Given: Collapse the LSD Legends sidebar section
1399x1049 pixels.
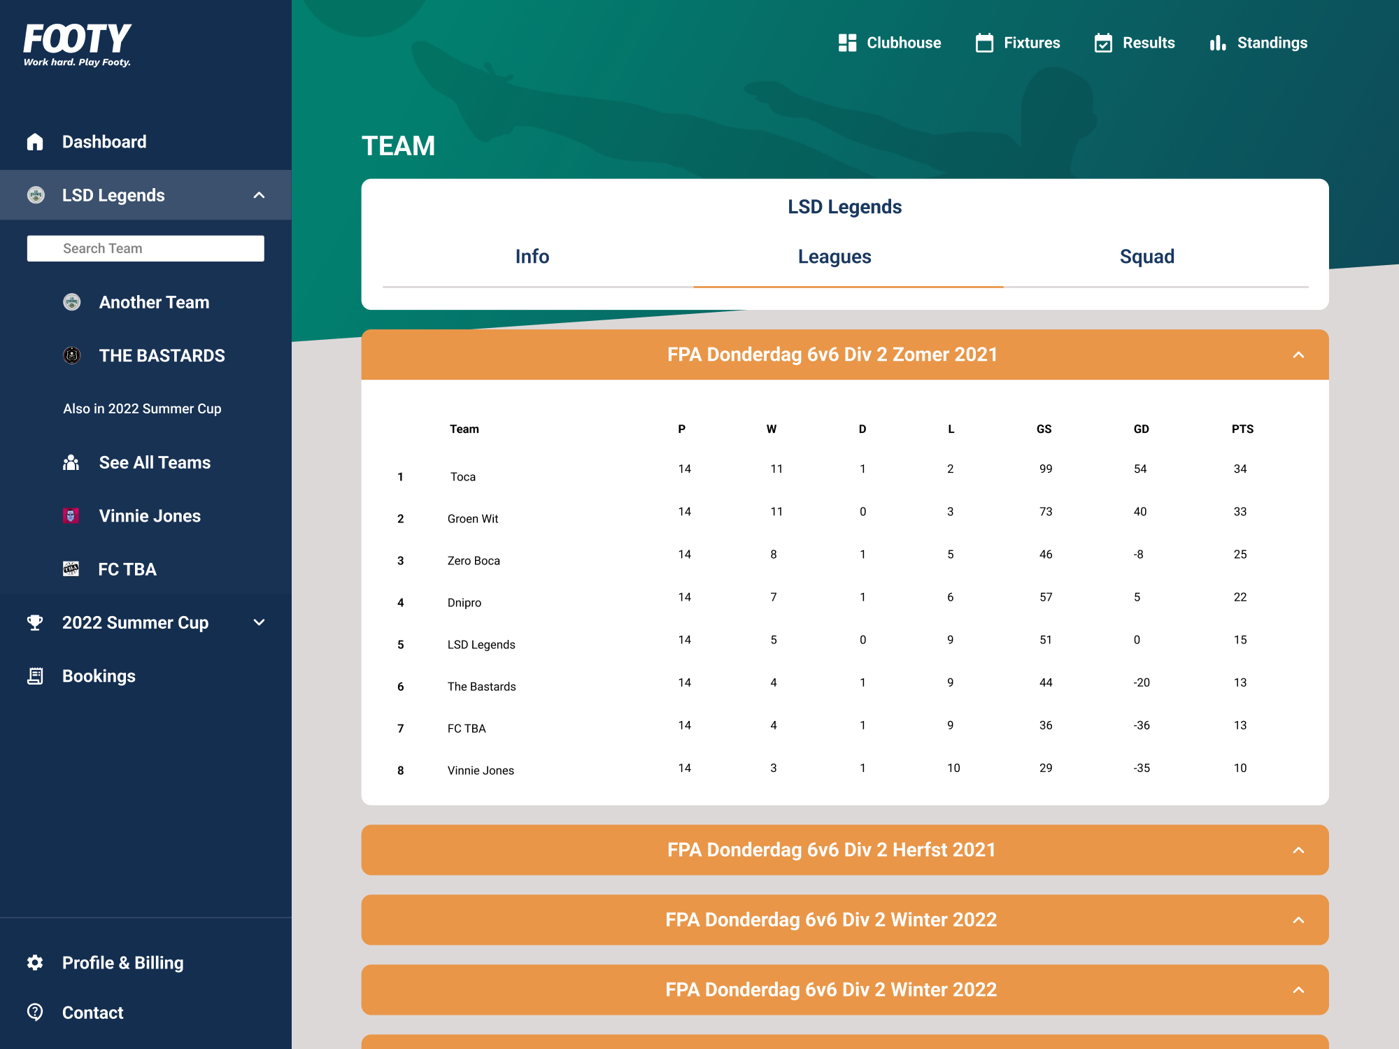Looking at the screenshot, I should click(259, 195).
